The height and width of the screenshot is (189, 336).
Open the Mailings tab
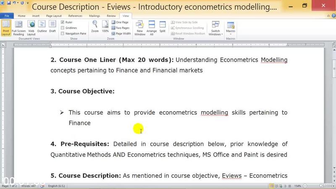(94, 16)
